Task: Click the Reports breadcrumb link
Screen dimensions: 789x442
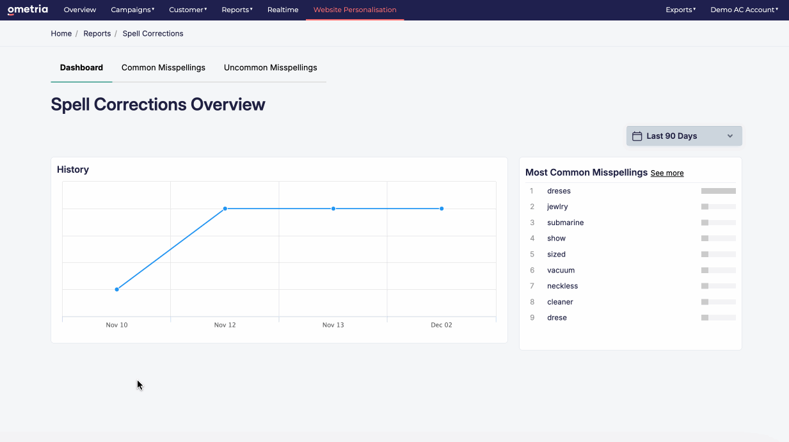Action: pyautogui.click(x=97, y=34)
